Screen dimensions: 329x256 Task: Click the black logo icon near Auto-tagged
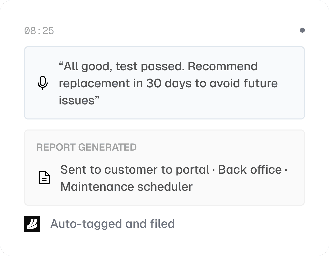tap(32, 224)
